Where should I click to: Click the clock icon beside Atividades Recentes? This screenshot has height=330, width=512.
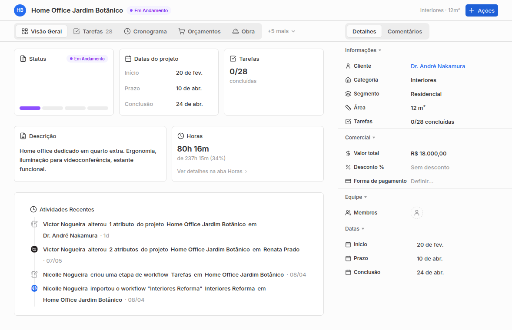[x=33, y=209]
